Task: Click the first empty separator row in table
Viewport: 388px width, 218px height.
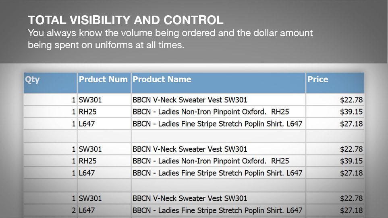Action: coord(194,136)
